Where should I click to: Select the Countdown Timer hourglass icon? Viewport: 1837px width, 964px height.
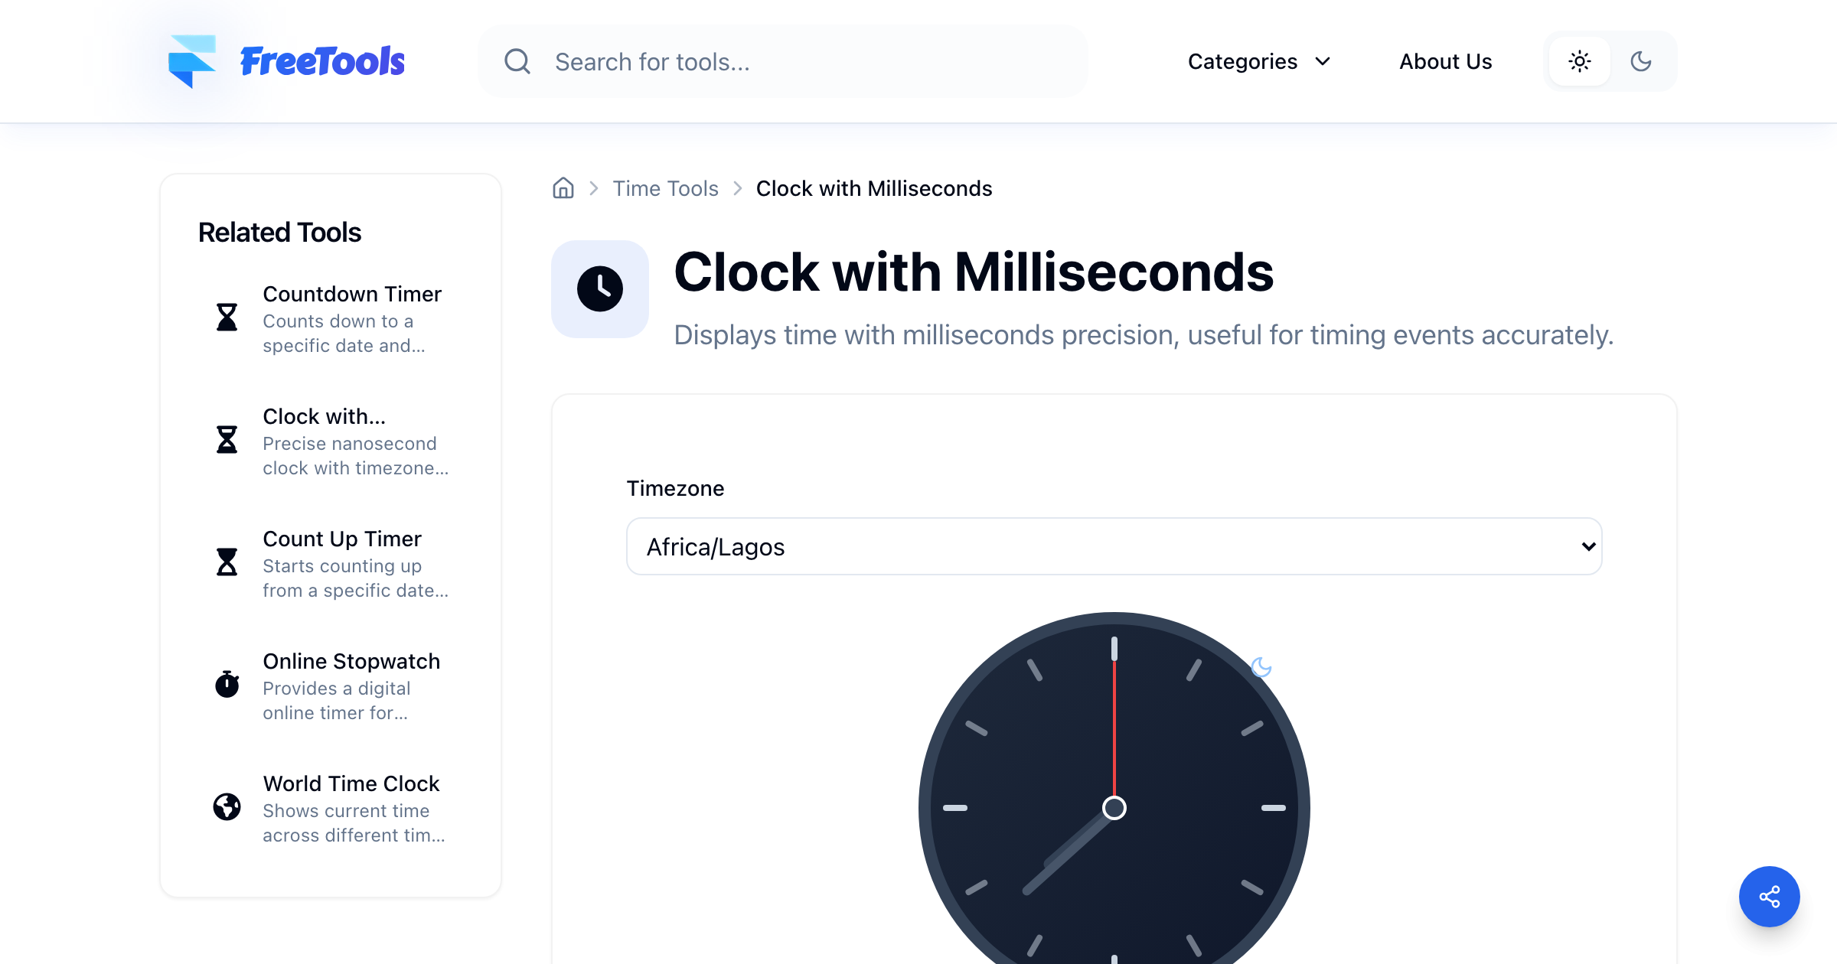pyautogui.click(x=227, y=318)
